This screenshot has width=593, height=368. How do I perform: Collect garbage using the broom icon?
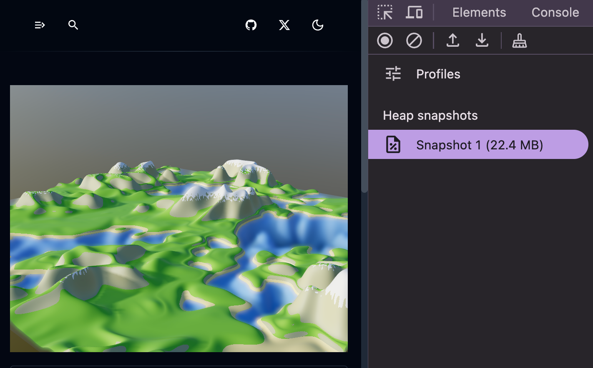[x=519, y=41]
